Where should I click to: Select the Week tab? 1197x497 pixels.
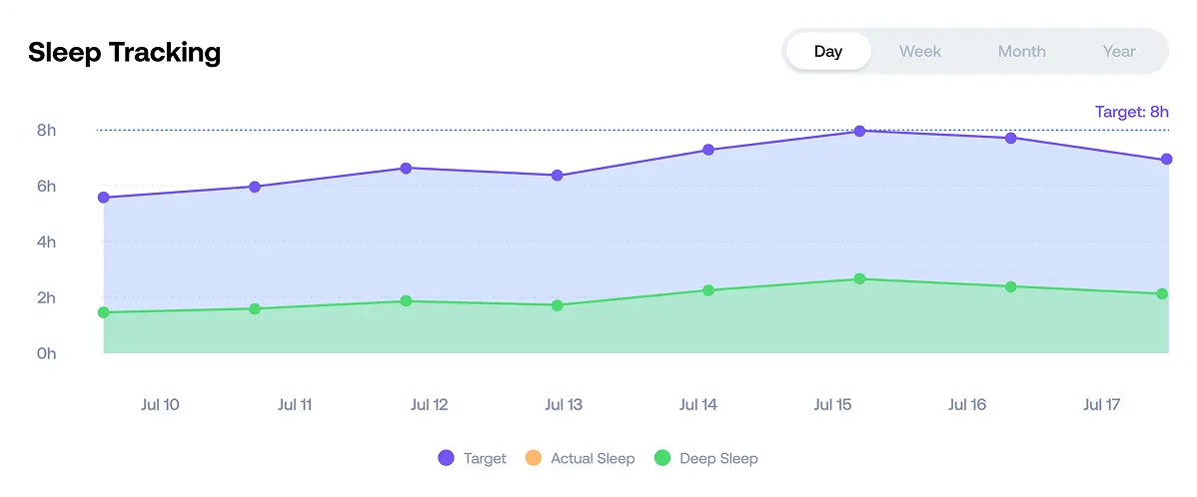(x=920, y=52)
